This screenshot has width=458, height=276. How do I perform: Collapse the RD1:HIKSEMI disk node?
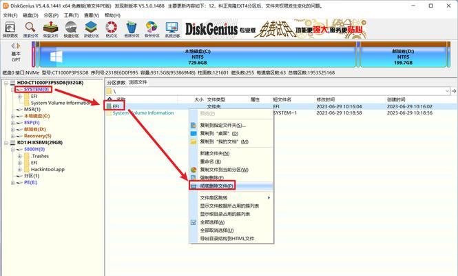(x=6, y=143)
